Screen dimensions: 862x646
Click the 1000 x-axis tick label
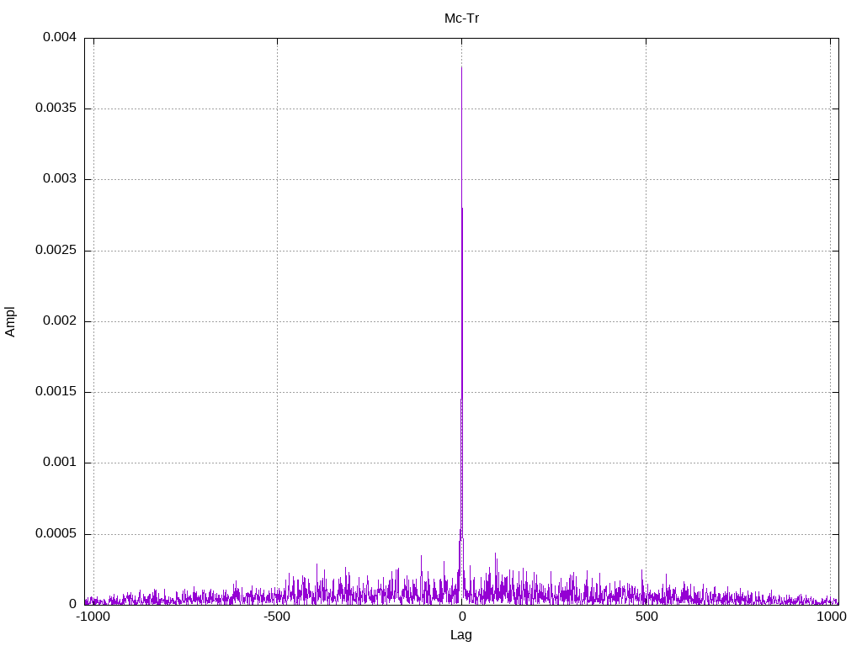click(831, 617)
